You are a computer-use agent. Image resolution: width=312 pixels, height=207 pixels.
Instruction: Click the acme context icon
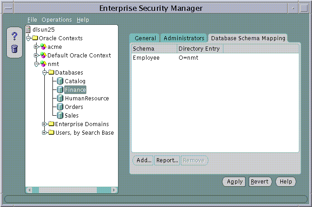43,47
